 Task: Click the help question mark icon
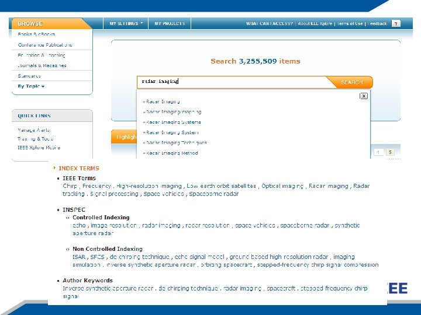tap(396, 23)
